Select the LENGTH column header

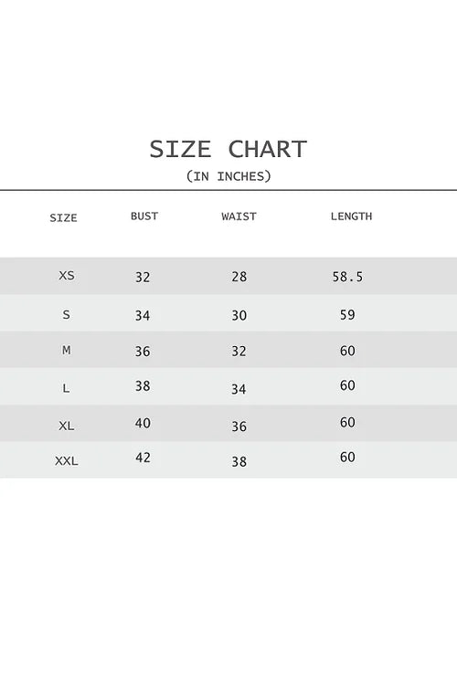[351, 216]
